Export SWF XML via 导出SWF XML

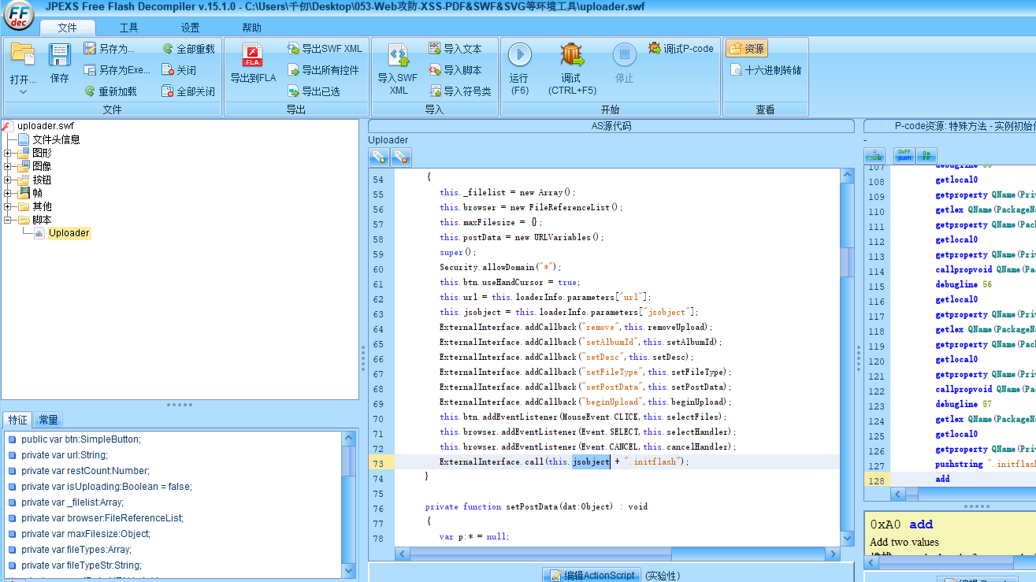(325, 49)
